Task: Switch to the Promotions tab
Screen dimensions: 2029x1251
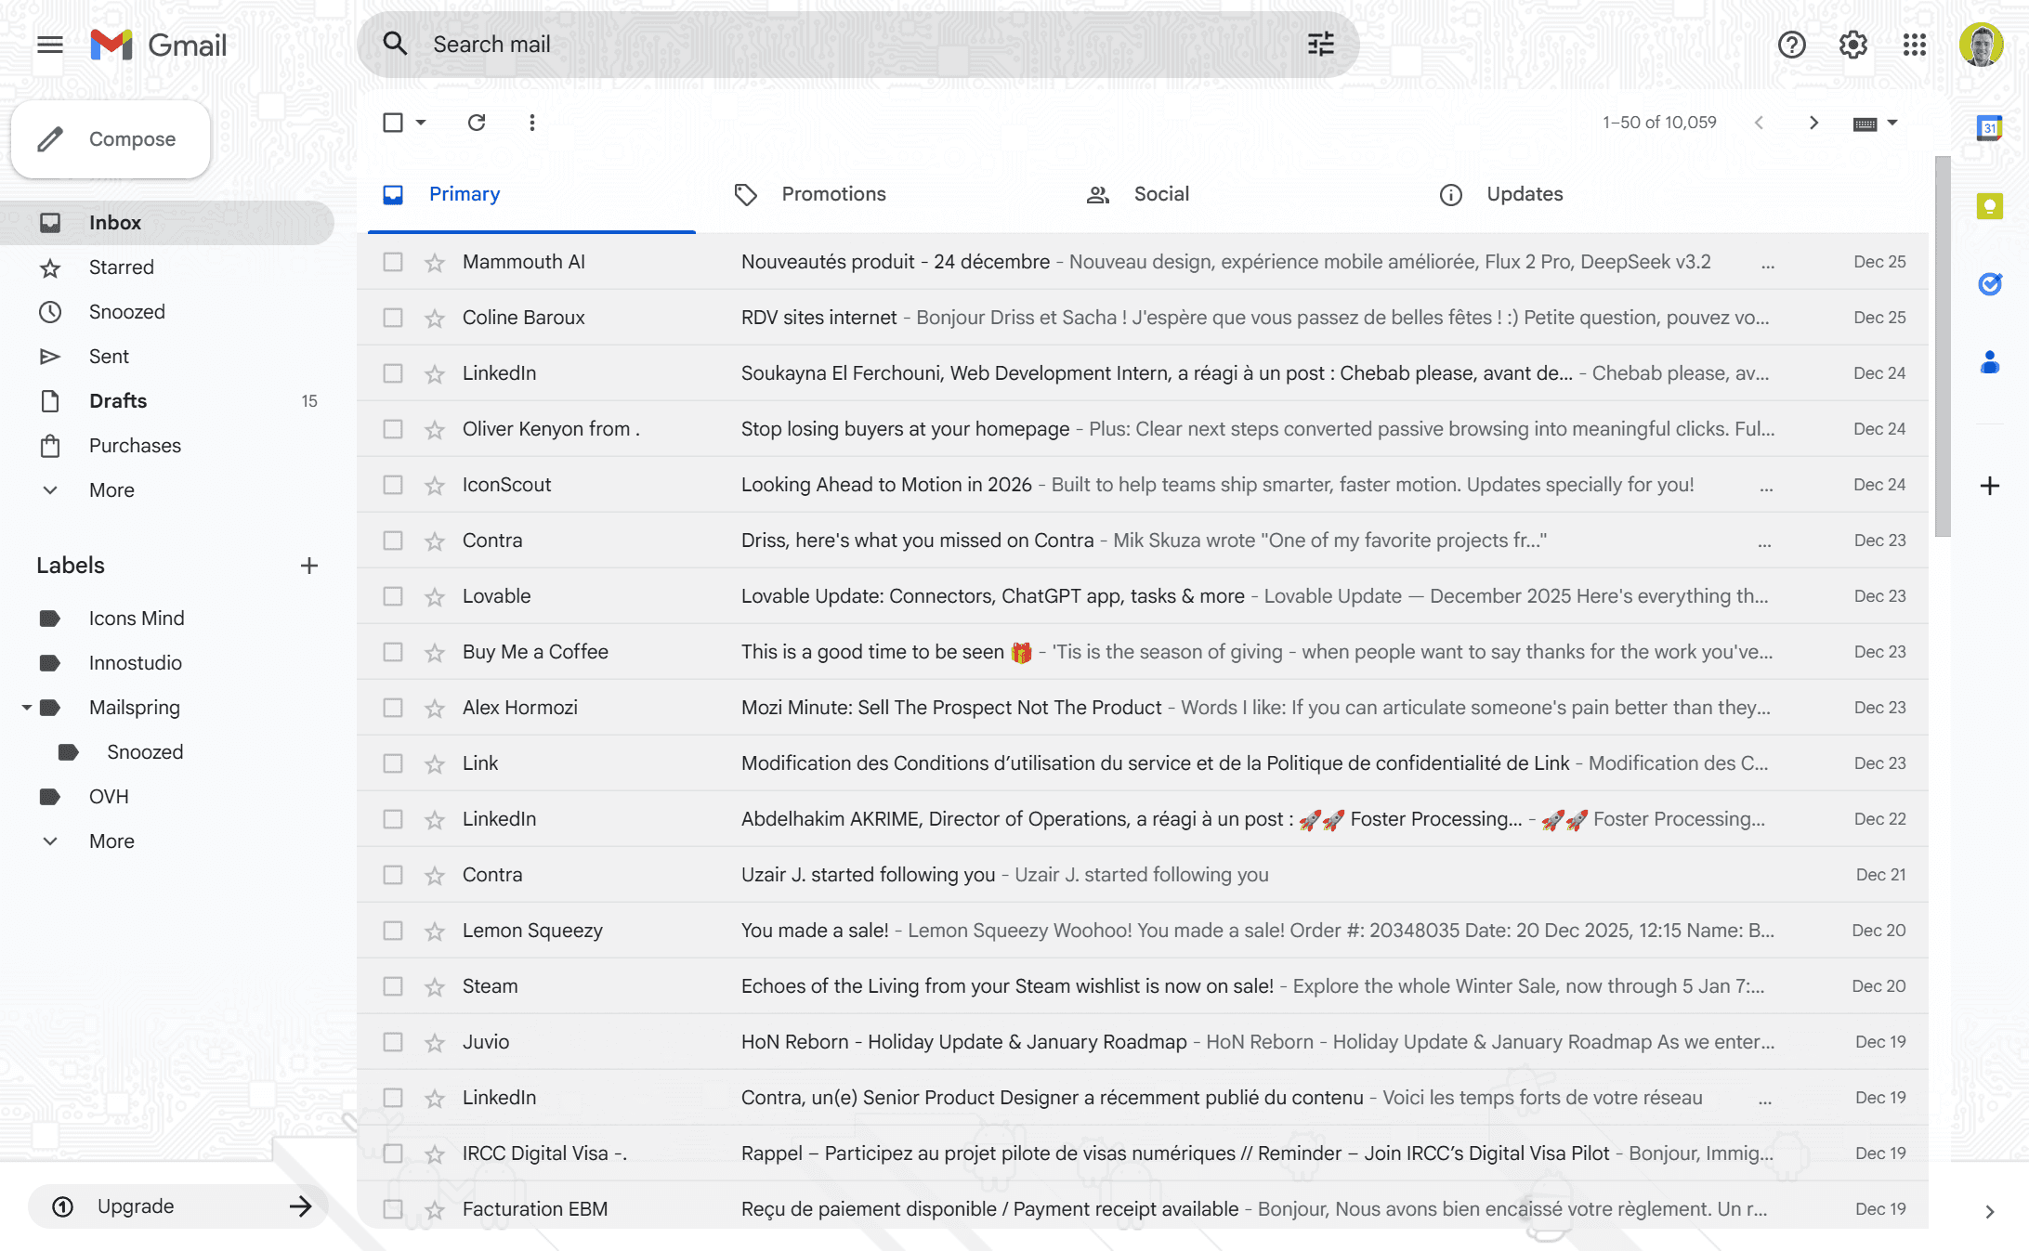Action: tap(832, 194)
